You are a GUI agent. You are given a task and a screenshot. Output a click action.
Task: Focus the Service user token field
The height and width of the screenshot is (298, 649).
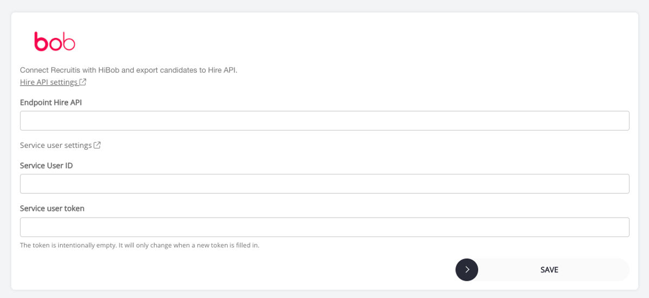click(325, 227)
